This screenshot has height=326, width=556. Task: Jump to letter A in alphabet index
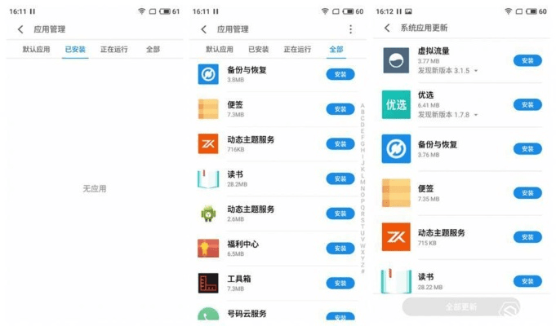(363, 105)
